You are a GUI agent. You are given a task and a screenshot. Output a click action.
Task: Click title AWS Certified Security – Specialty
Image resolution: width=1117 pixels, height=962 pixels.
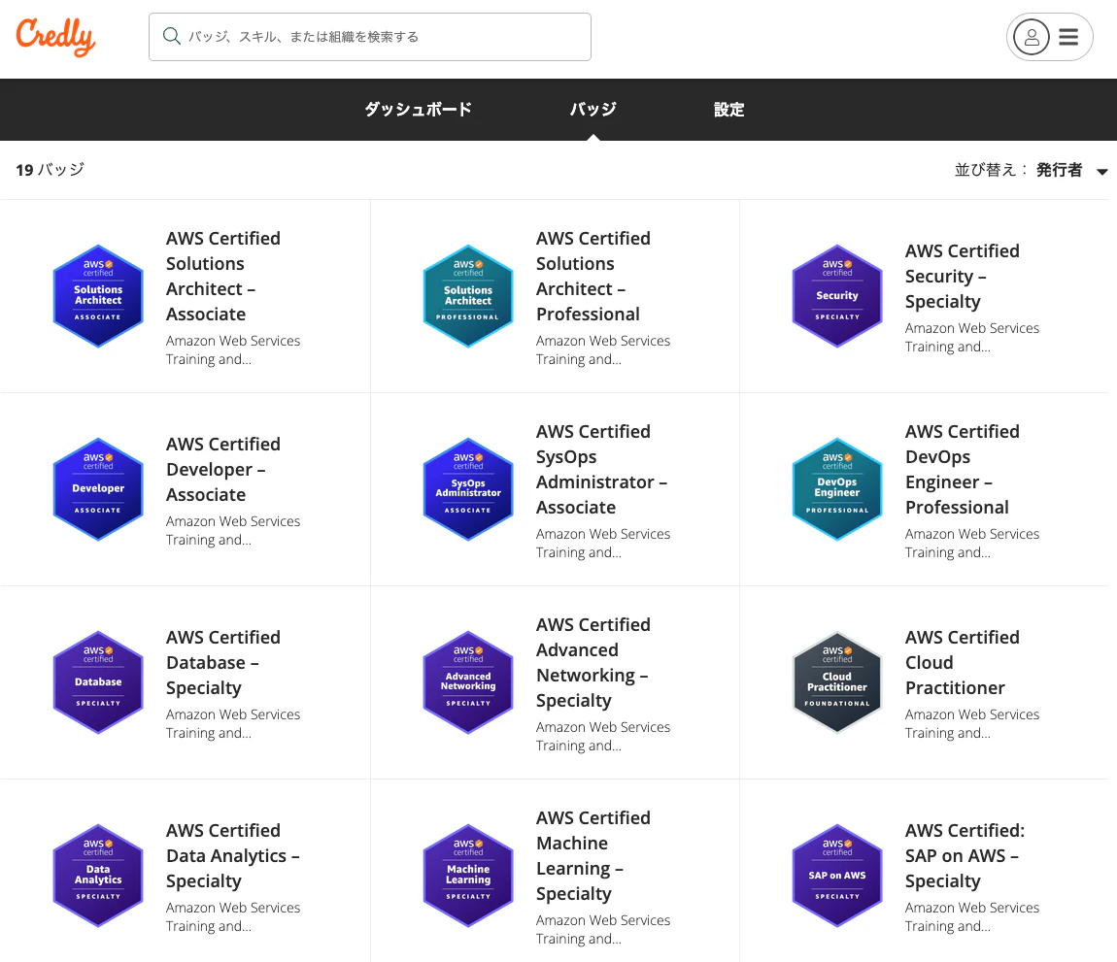[962, 277]
